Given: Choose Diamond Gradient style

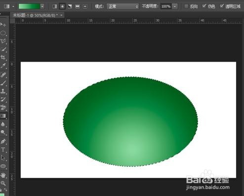Looking at the screenshot, I should coord(85,6).
